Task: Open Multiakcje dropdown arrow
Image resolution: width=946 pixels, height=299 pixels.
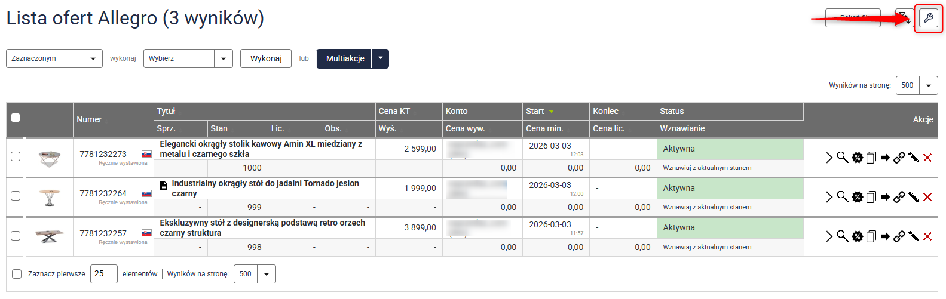Action: click(x=381, y=58)
